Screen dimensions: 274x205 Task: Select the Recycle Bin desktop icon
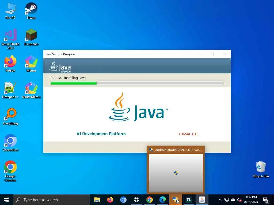click(x=261, y=169)
